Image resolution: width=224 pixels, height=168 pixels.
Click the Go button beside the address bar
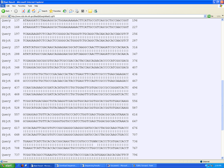tap(210, 16)
